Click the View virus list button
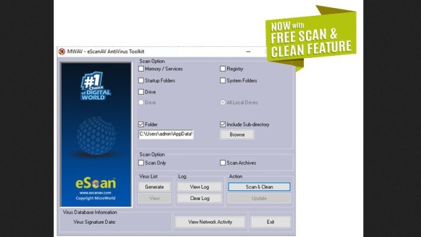This screenshot has width=421, height=237. (x=155, y=198)
